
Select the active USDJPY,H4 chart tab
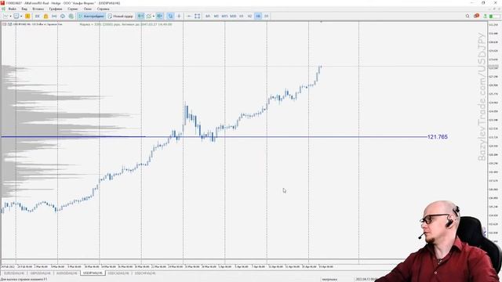93,273
